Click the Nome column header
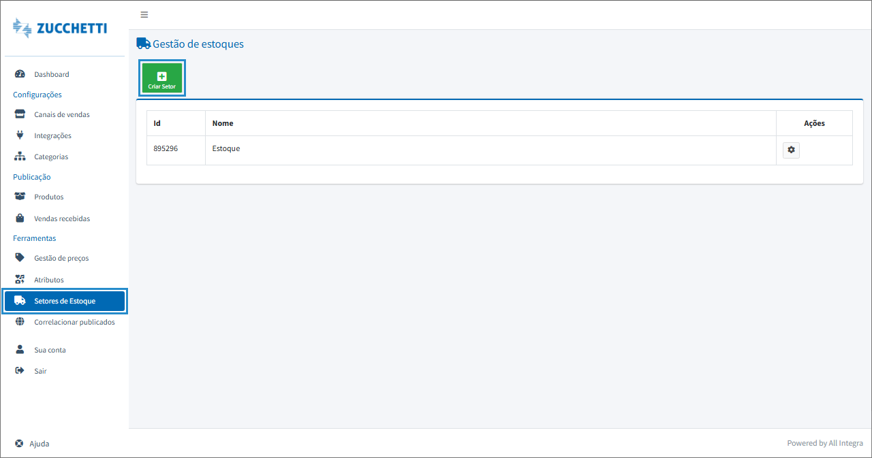 (x=223, y=123)
